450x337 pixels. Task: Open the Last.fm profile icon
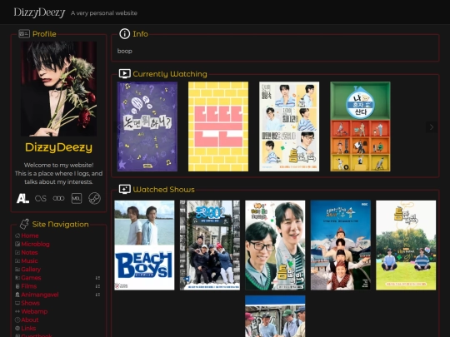click(41, 198)
